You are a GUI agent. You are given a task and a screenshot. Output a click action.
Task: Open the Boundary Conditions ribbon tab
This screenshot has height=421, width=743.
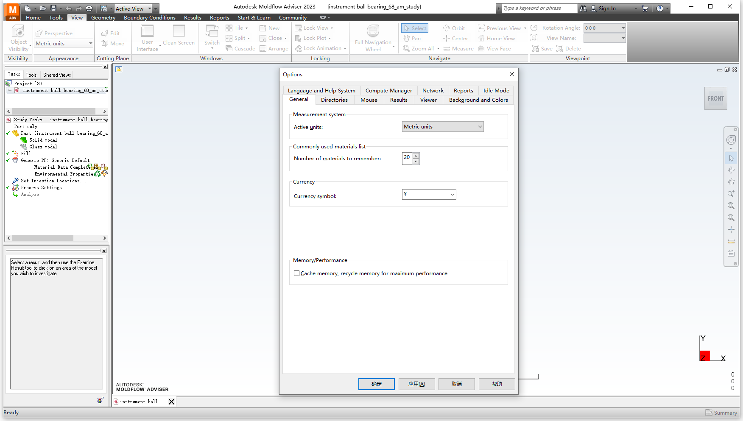coord(150,18)
